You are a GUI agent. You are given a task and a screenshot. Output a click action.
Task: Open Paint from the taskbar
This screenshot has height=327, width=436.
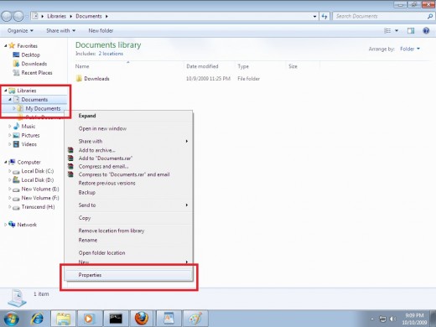click(195, 319)
